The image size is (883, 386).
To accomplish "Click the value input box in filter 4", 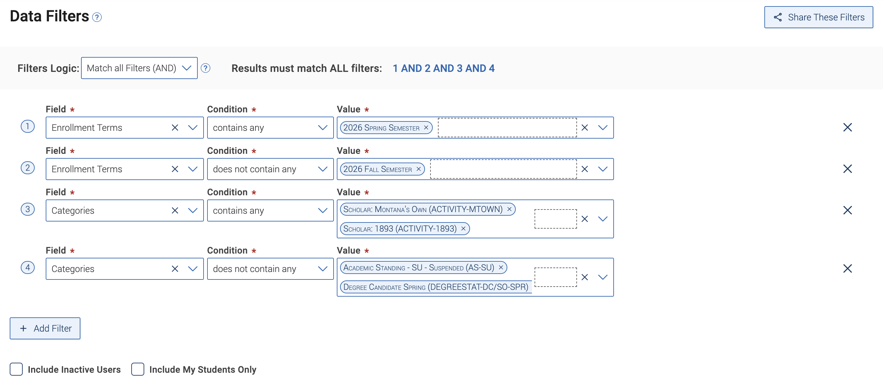I will 555,277.
